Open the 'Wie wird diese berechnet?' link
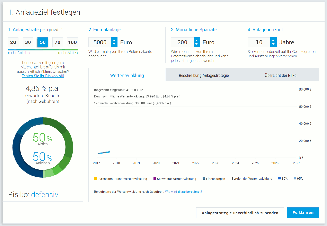The height and width of the screenshot is (226, 327). click(x=183, y=192)
